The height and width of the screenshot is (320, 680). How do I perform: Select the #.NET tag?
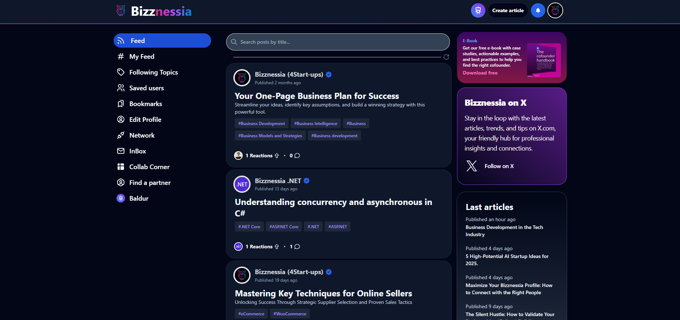(313, 226)
